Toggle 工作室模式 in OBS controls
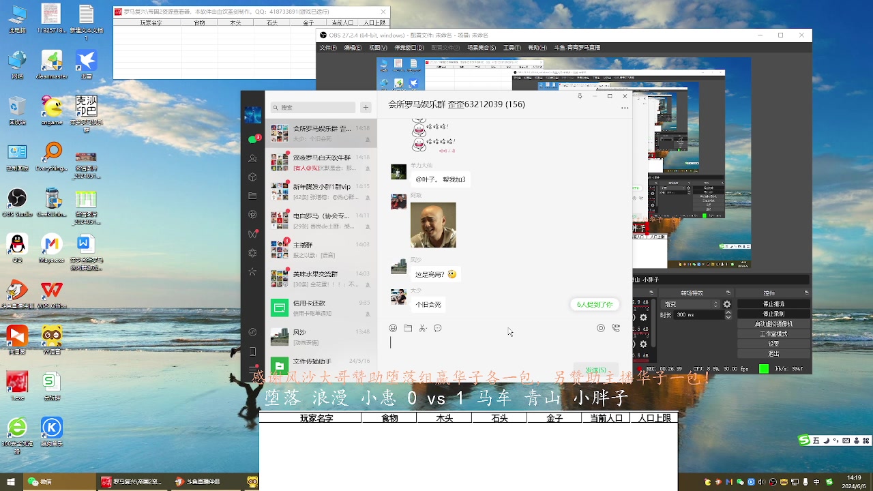This screenshot has width=873, height=491. (773, 334)
